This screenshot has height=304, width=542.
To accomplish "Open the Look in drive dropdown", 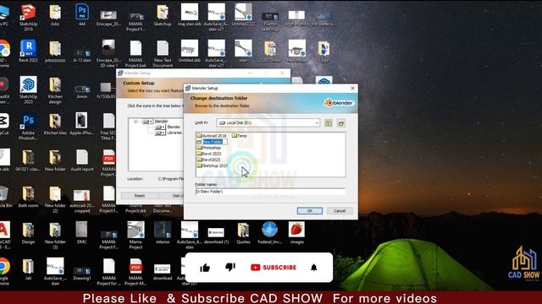I will tap(268, 122).
